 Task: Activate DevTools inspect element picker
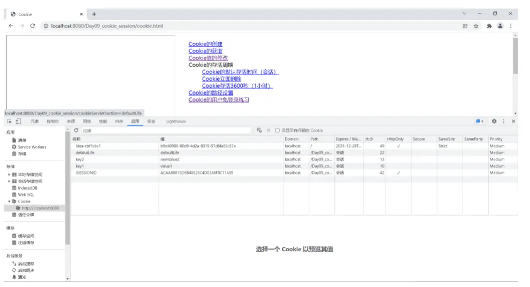click(x=9, y=121)
